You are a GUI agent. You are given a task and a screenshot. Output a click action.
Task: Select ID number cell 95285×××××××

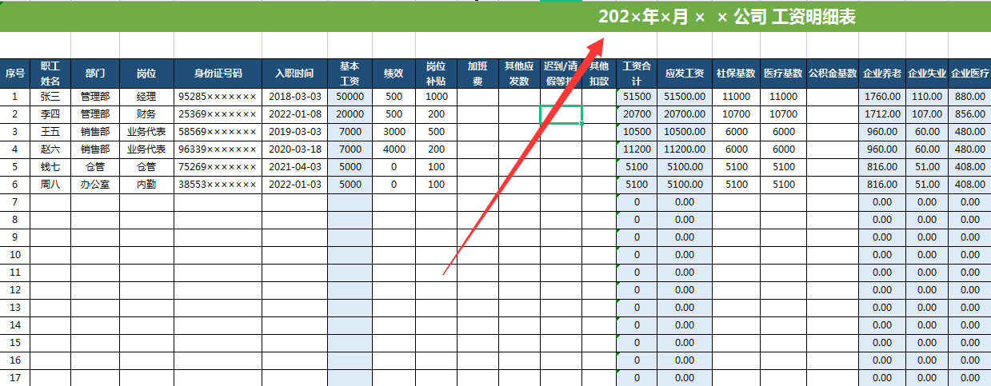coord(218,97)
